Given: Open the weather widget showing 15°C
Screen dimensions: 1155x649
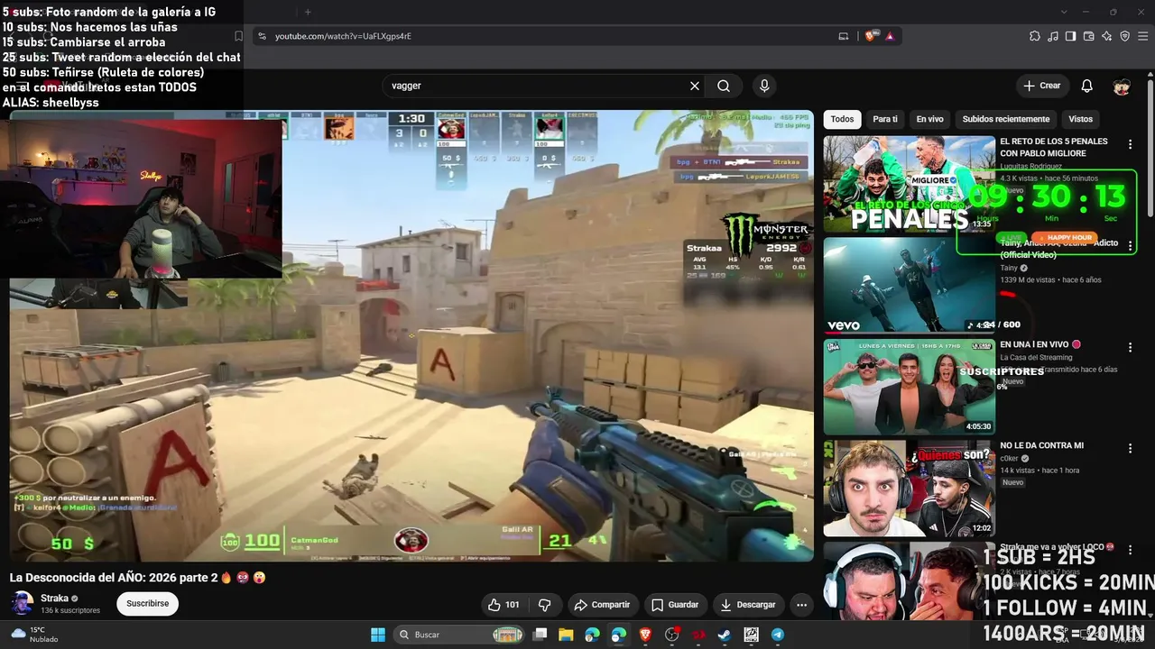Looking at the screenshot, I should 34,635.
